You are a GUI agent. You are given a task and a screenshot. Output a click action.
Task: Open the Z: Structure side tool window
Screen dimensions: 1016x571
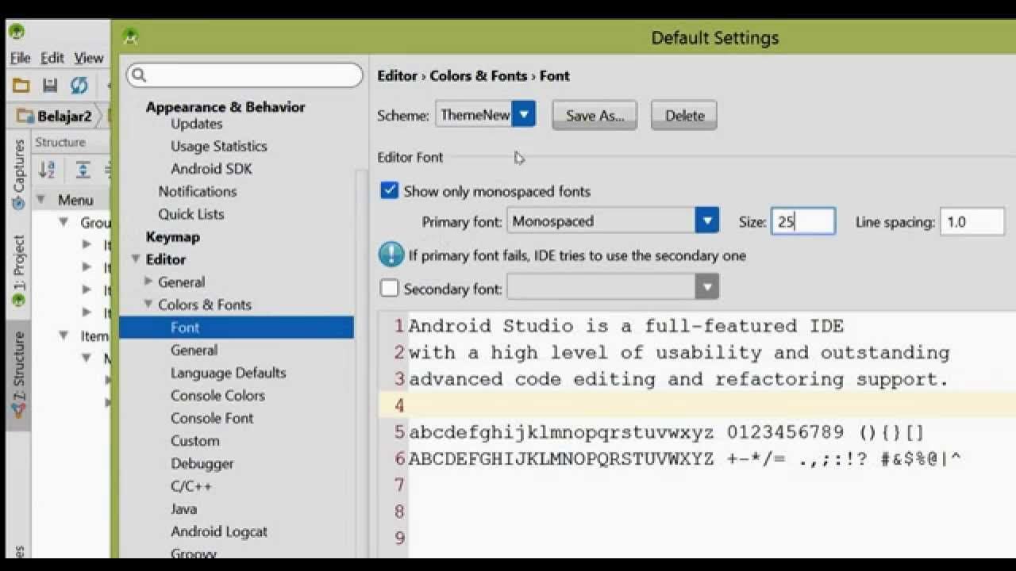pos(18,374)
